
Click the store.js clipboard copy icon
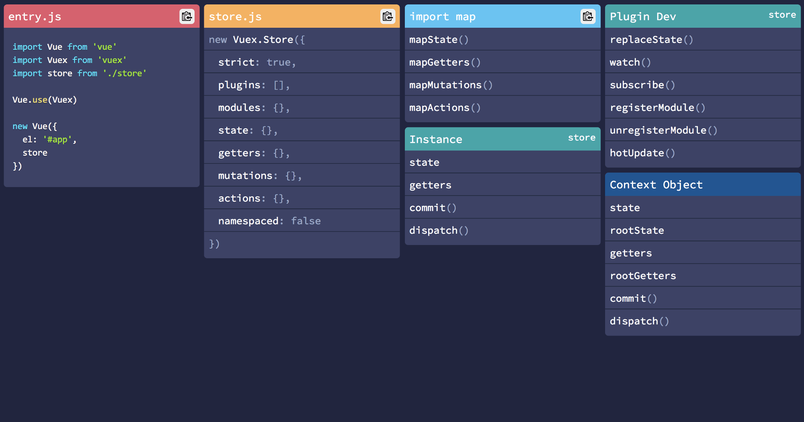tap(388, 16)
